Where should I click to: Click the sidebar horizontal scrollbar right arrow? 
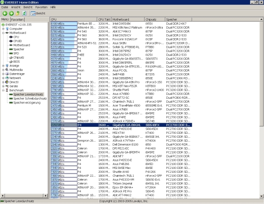tap(45, 196)
